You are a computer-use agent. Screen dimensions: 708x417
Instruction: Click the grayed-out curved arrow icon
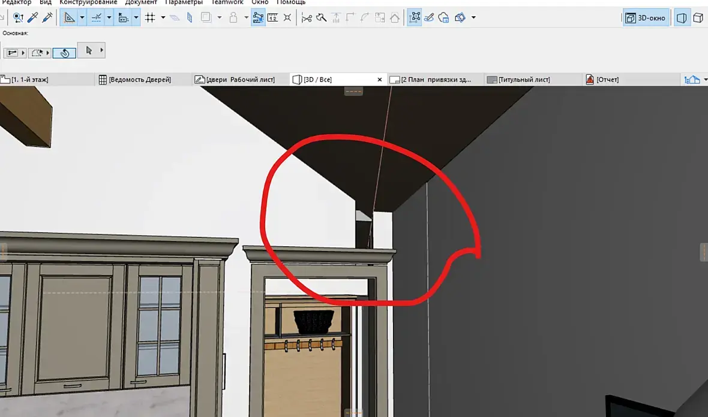(365, 17)
